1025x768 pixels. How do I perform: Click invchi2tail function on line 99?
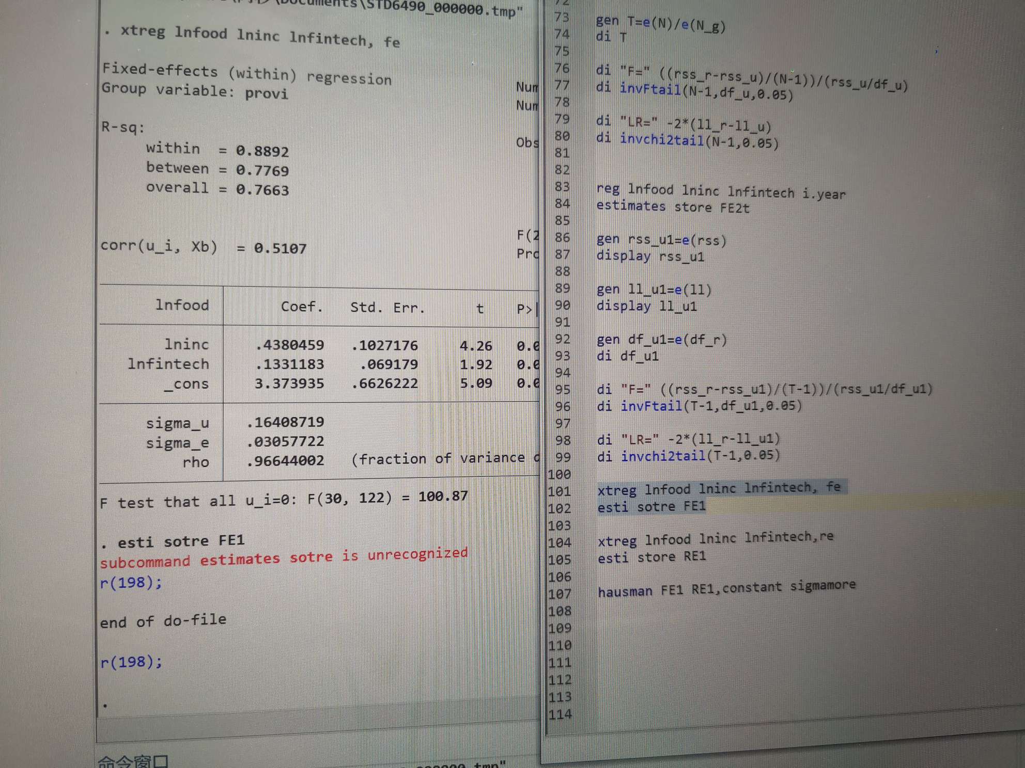coord(662,456)
